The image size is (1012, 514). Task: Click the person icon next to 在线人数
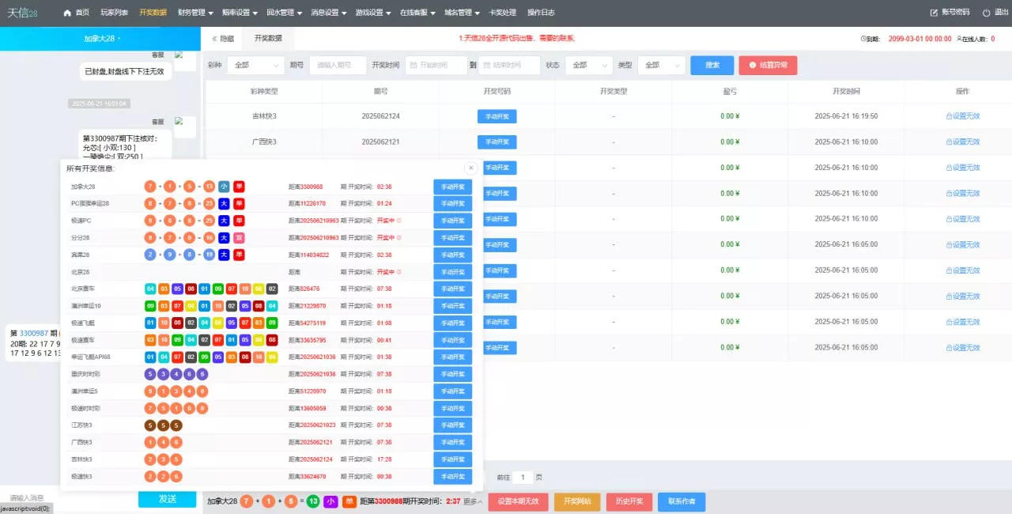tap(958, 38)
